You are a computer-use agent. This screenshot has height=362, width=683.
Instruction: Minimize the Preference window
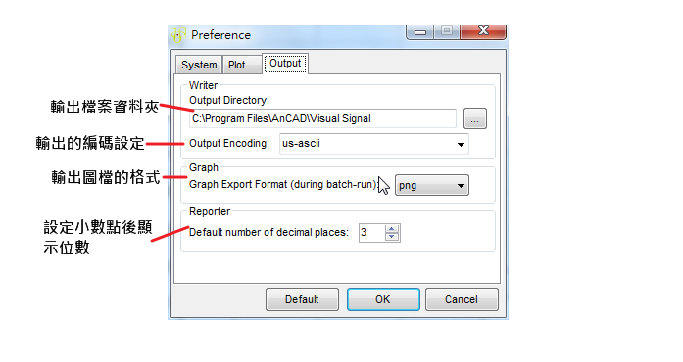pos(420,31)
